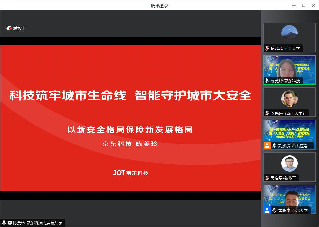
Task: Select 吴启昊-新华三 participant avatar
Action: pyautogui.click(x=289, y=163)
